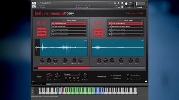
Task: Open the G#0 empty sound bank dropdown
Action: pyautogui.click(x=127, y=32)
